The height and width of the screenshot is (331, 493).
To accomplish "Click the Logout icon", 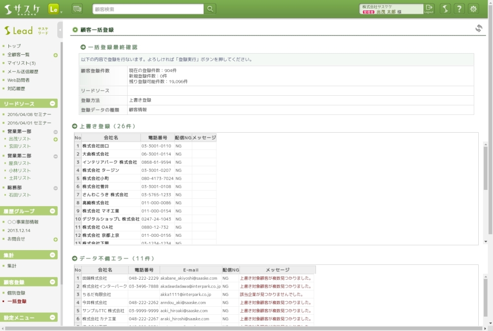I will 429,9.
